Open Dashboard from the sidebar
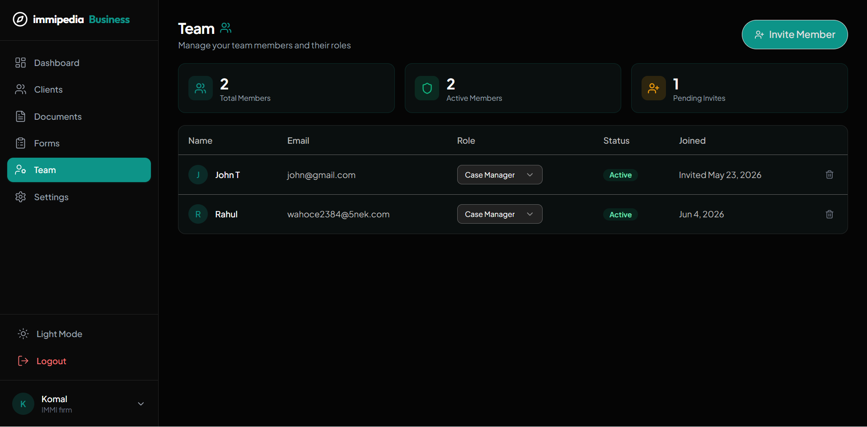The height and width of the screenshot is (427, 867). [79, 63]
